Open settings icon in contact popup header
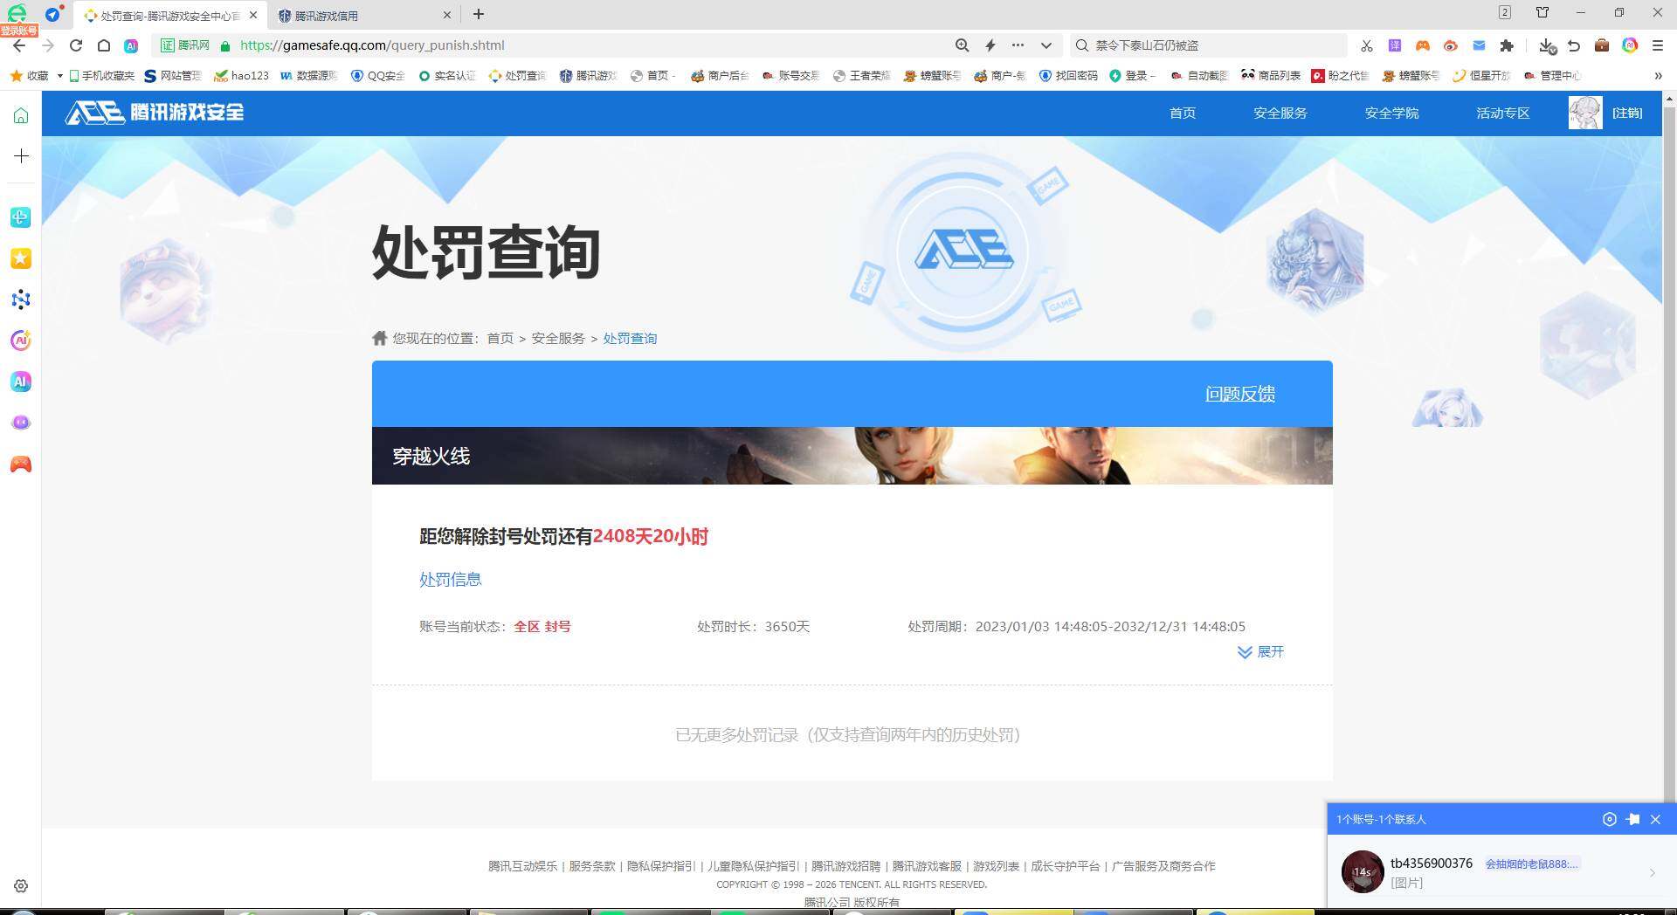 1610,820
